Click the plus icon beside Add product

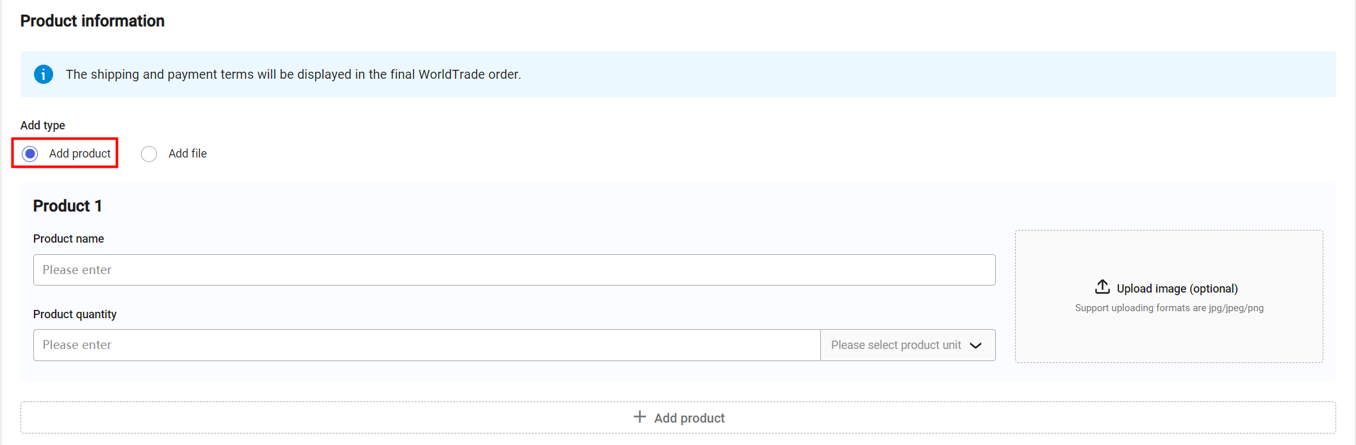click(x=640, y=417)
